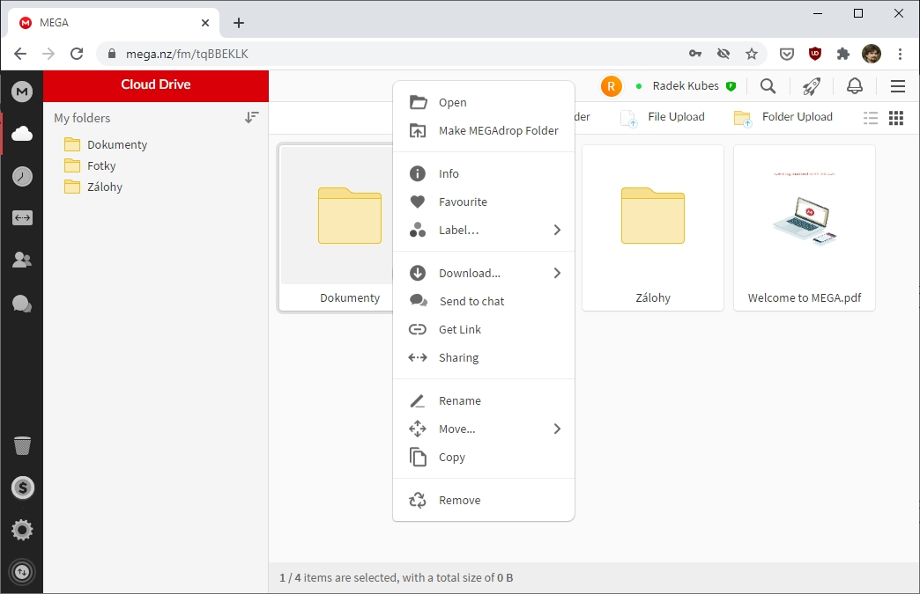
Task: Choose Open in the context menu
Action: point(484,102)
